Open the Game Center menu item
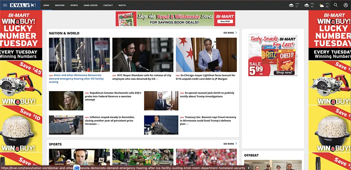 [x=90, y=5]
